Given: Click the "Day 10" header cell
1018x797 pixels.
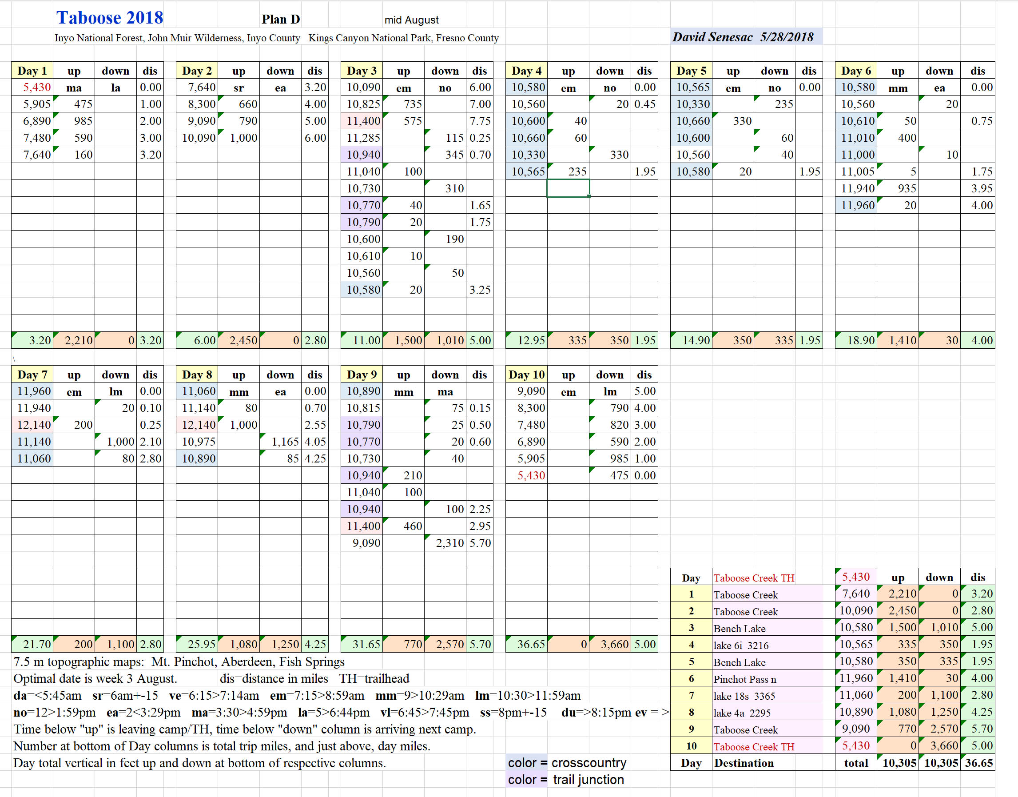Looking at the screenshot, I should click(526, 374).
